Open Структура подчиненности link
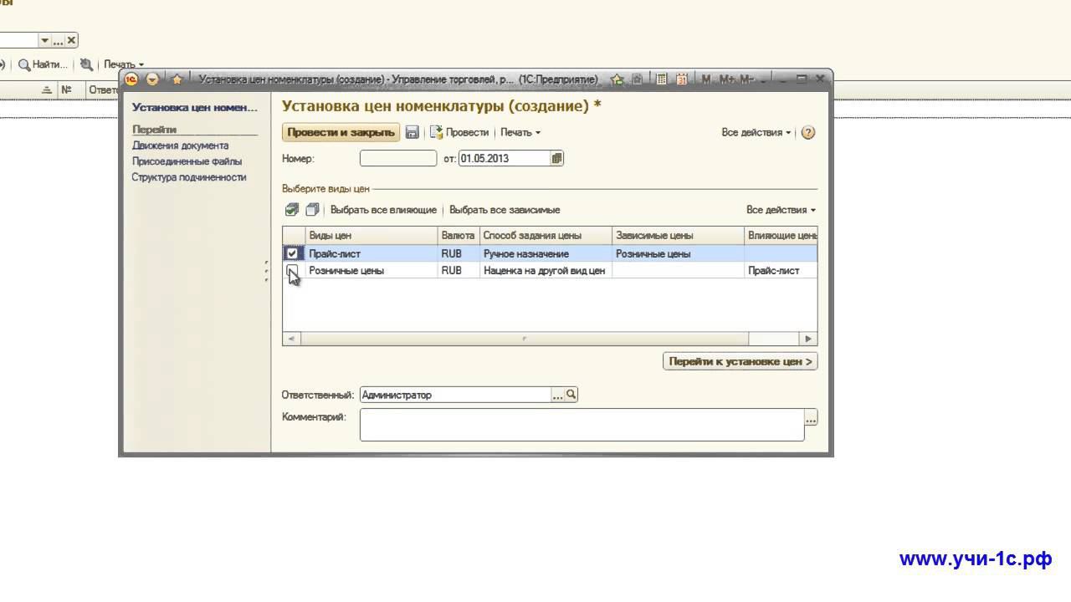Image resolution: width=1071 pixels, height=602 pixels. pos(189,177)
